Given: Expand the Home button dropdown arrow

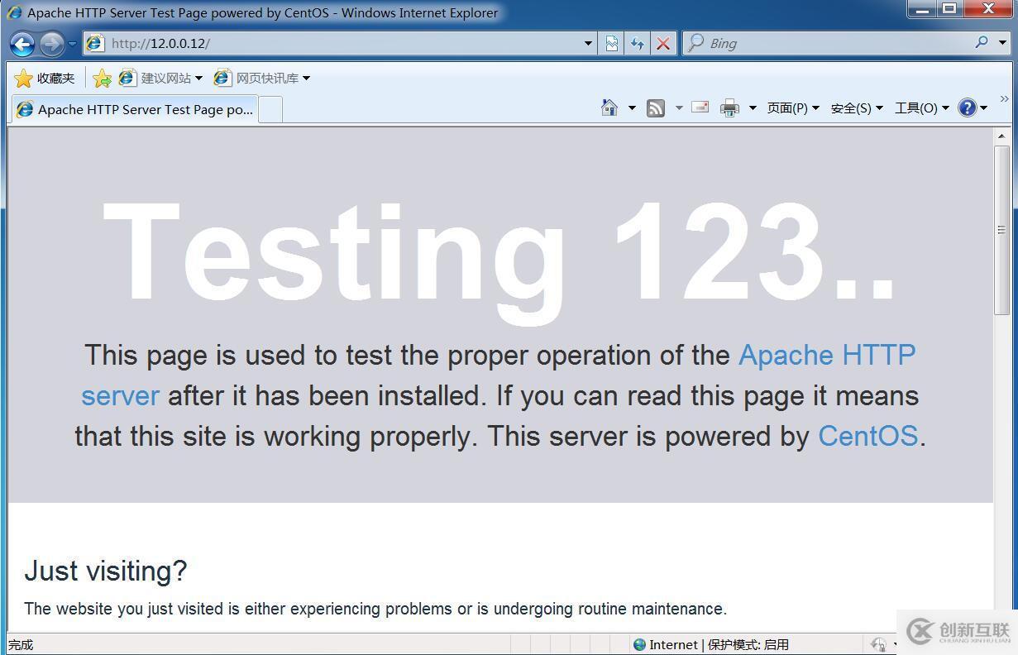Looking at the screenshot, I should (632, 108).
